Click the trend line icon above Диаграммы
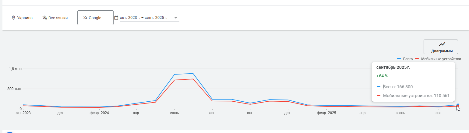 (x=442, y=44)
